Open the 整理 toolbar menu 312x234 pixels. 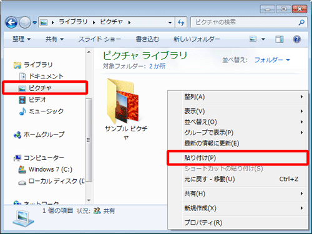click(22, 39)
